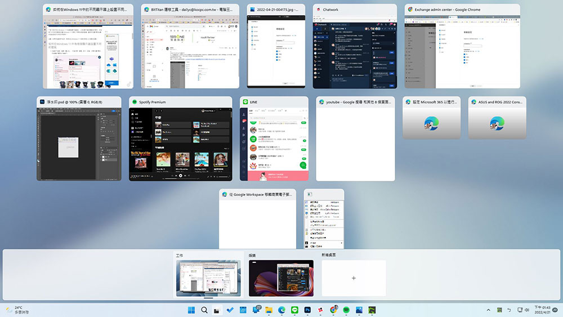
Task: Open LINE from the taskbar
Action: (295, 310)
